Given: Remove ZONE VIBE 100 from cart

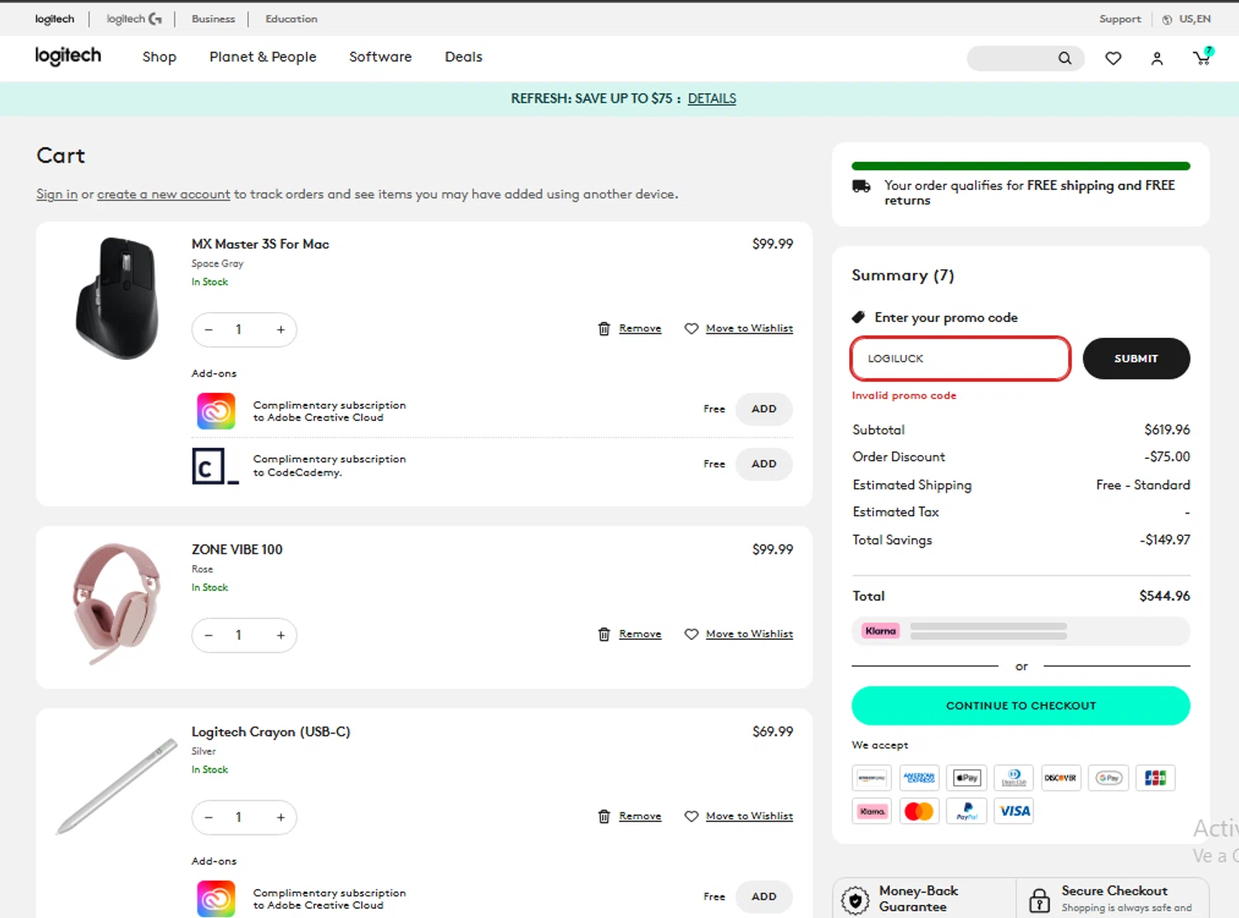Looking at the screenshot, I should coord(640,634).
